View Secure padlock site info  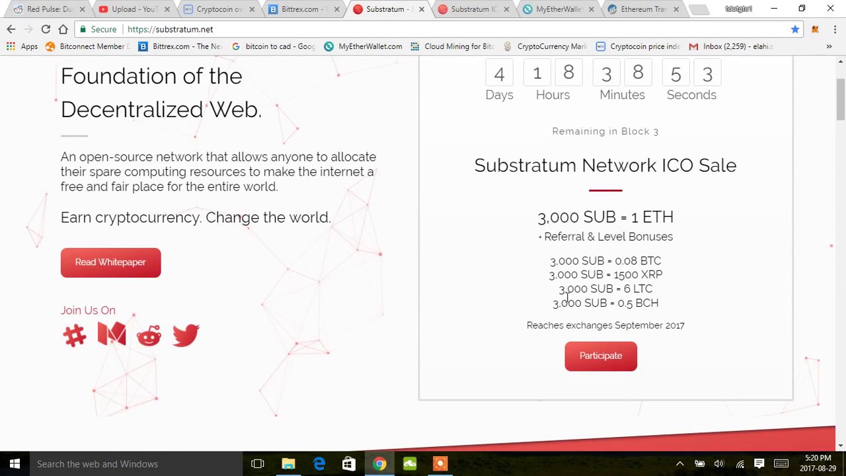(x=97, y=29)
